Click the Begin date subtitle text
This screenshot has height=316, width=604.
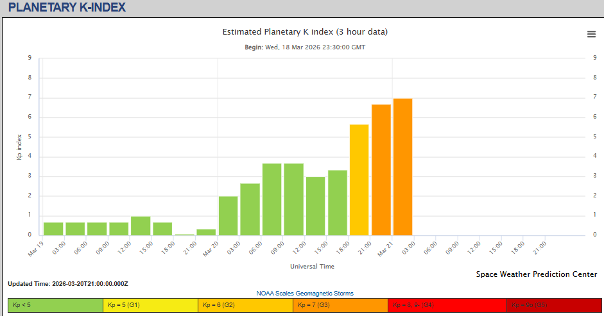tap(305, 47)
